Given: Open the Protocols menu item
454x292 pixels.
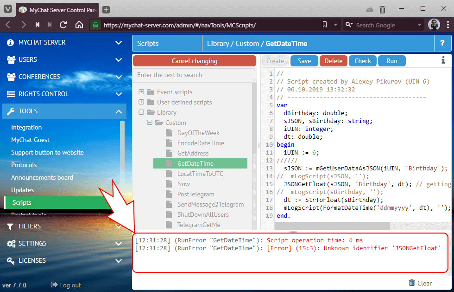Looking at the screenshot, I should coord(24,165).
